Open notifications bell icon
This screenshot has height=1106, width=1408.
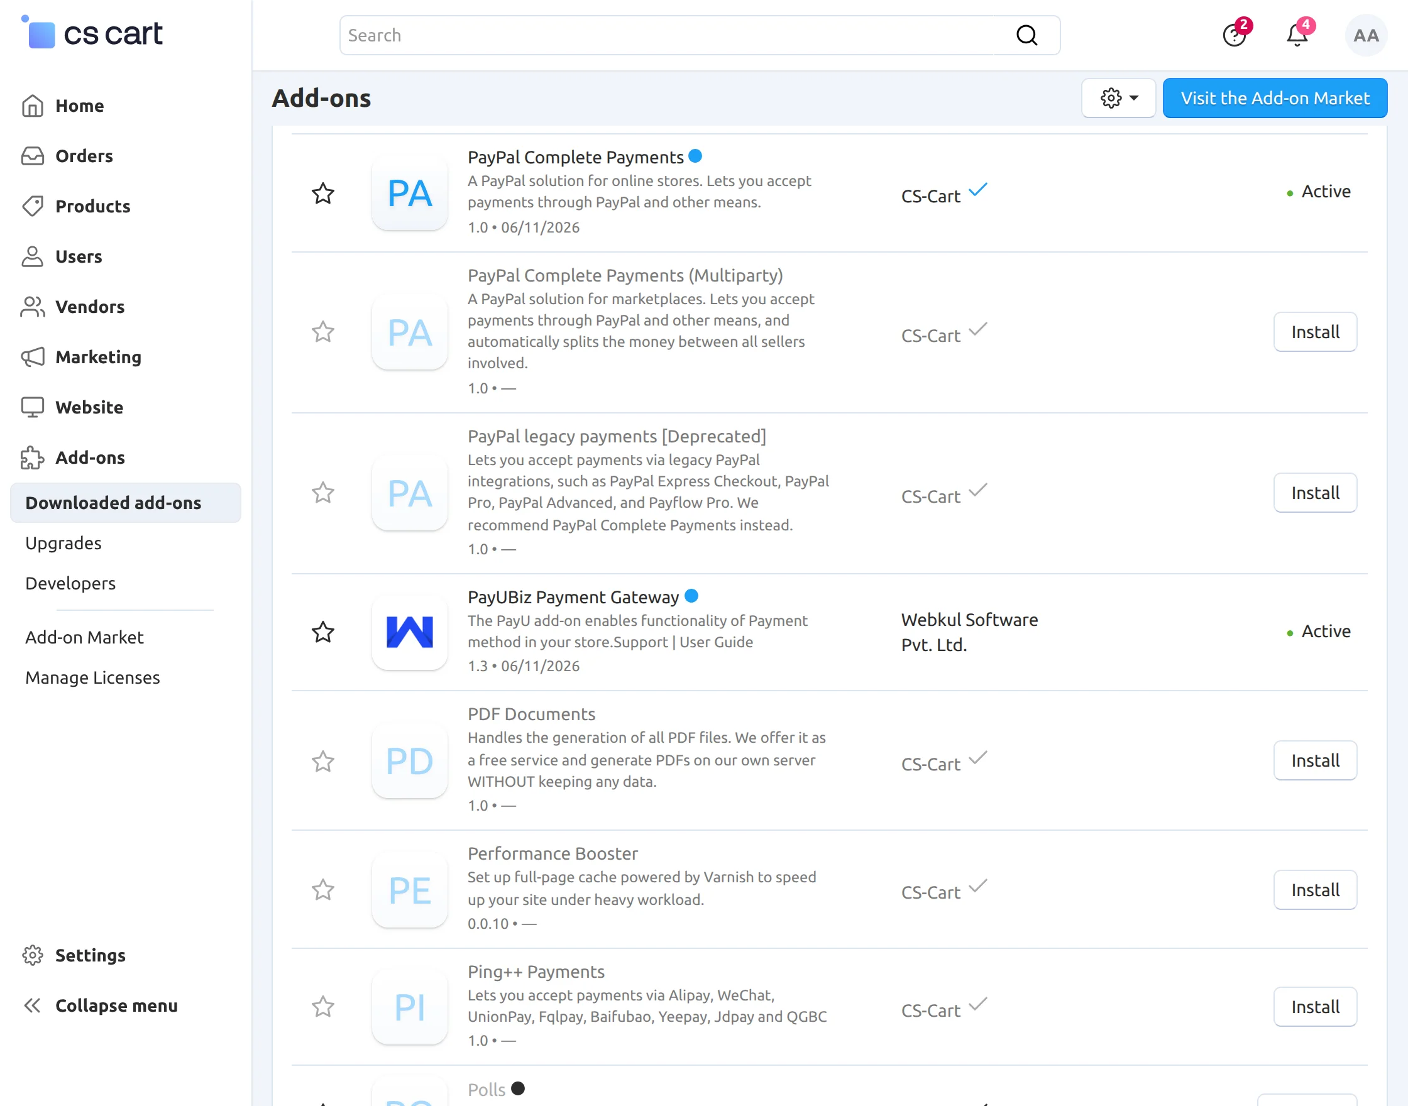pyautogui.click(x=1297, y=35)
